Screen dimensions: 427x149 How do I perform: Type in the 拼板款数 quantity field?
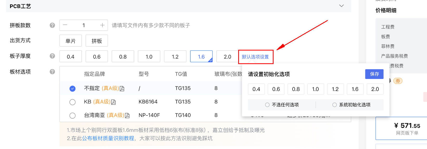83,25
